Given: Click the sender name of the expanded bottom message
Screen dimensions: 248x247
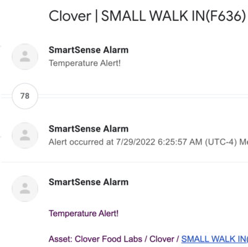Looking at the screenshot, I should pyautogui.click(x=88, y=182).
